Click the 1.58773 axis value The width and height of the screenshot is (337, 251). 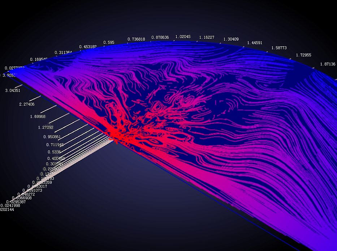pyautogui.click(x=279, y=48)
